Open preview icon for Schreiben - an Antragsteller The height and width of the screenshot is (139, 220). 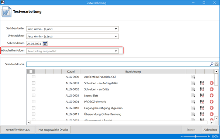pos(193,83)
